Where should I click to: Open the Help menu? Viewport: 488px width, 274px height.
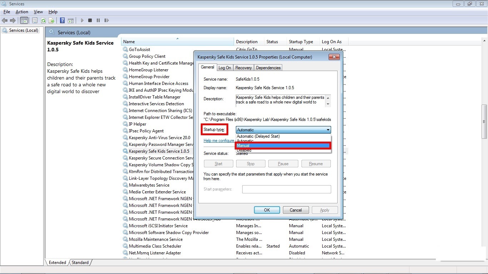tap(53, 12)
